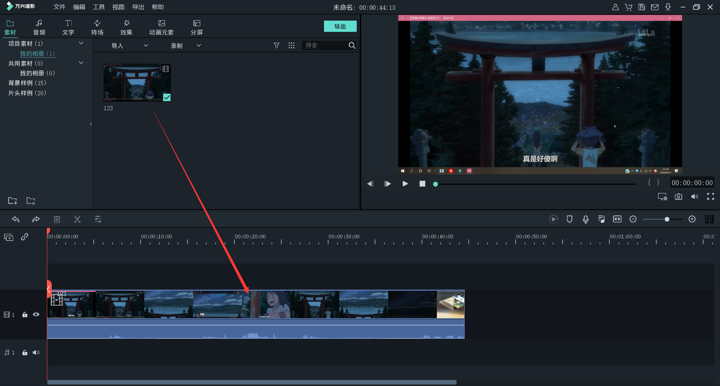Image resolution: width=720 pixels, height=386 pixels.
Task: Mute audio track 1 speaker
Action: pos(36,353)
